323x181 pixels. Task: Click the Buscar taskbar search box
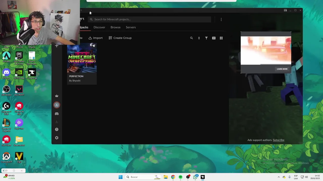[x=143, y=177]
